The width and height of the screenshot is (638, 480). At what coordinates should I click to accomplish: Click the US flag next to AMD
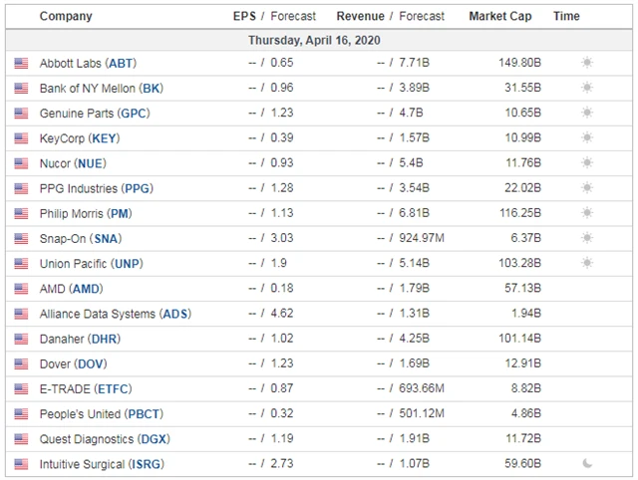point(21,289)
